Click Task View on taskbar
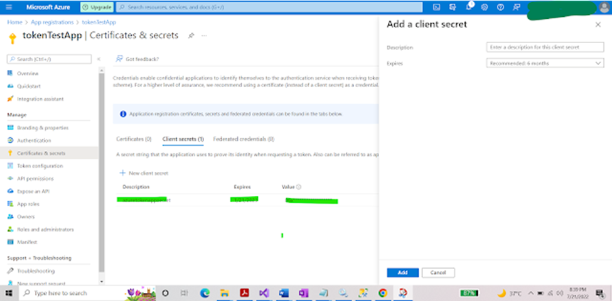Screen dimensions: 612x301 point(185,293)
